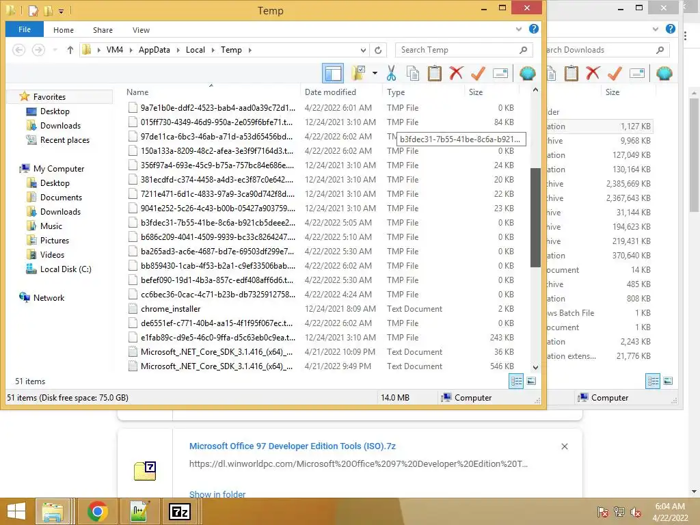This screenshot has width=700, height=525.
Task: Expand the ribbon in Temp window
Action: coord(518,29)
